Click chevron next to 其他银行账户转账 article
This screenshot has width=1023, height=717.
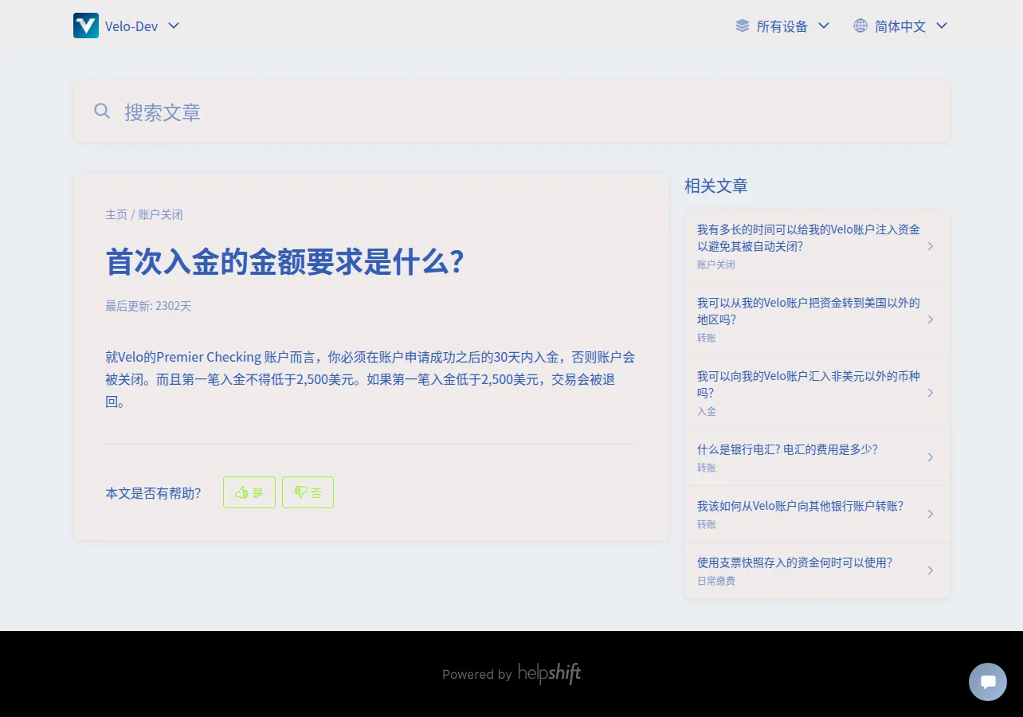[931, 514]
